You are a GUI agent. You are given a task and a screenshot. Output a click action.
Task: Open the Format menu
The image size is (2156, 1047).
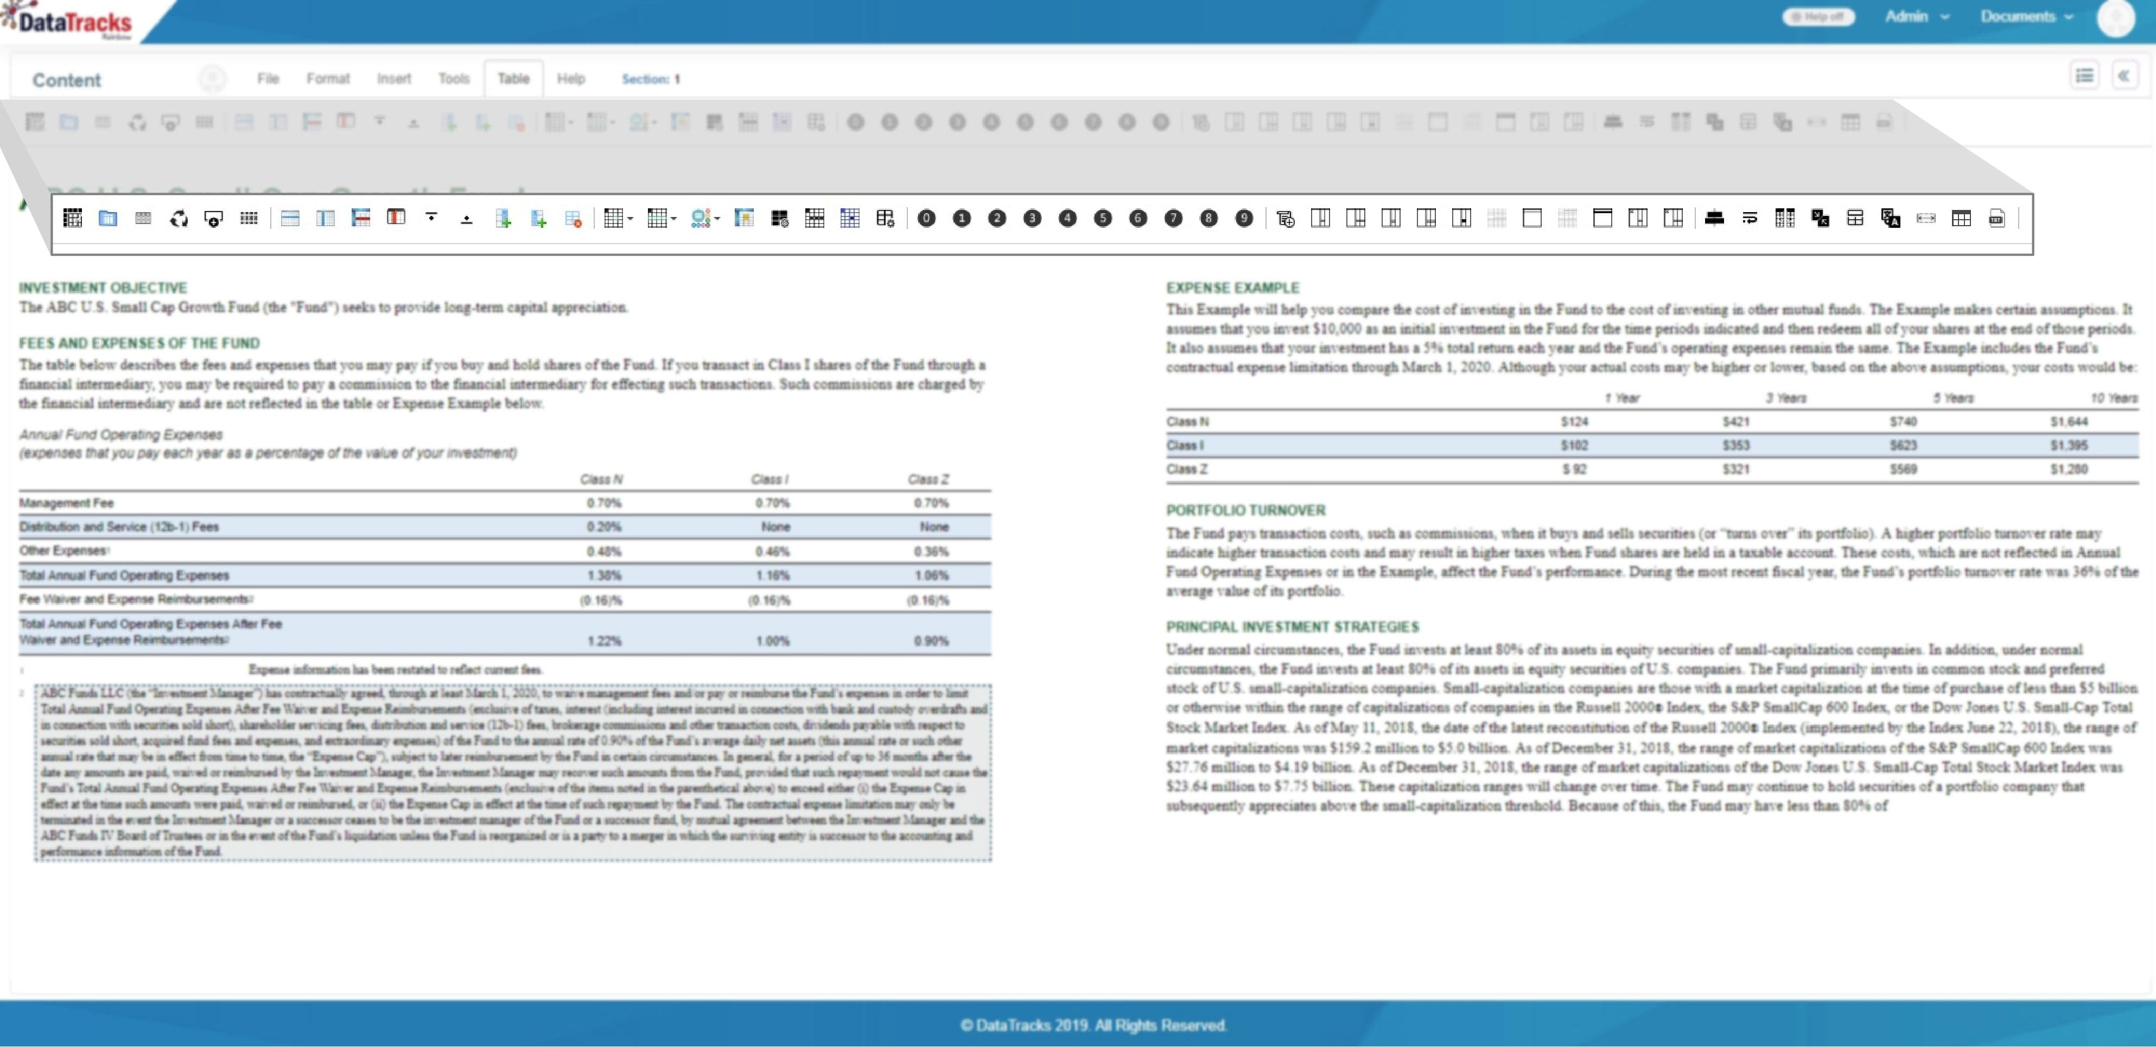[327, 79]
